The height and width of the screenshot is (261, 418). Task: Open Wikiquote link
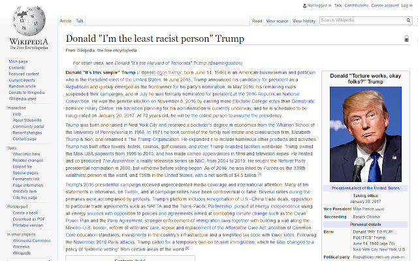coord(22,253)
